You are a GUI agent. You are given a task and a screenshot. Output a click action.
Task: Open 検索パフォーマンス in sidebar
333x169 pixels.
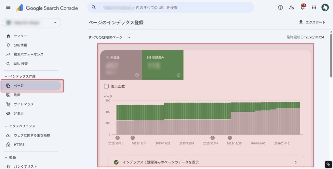[28, 54]
